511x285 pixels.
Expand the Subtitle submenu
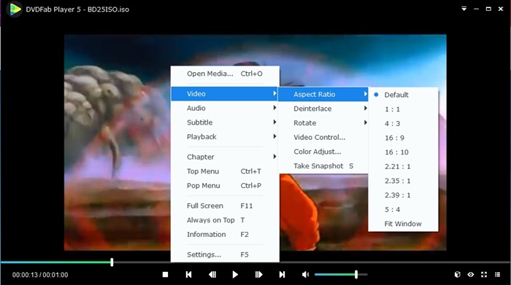(225, 122)
